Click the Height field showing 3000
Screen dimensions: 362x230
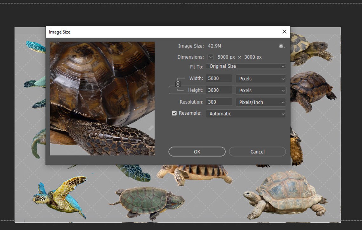(x=219, y=90)
